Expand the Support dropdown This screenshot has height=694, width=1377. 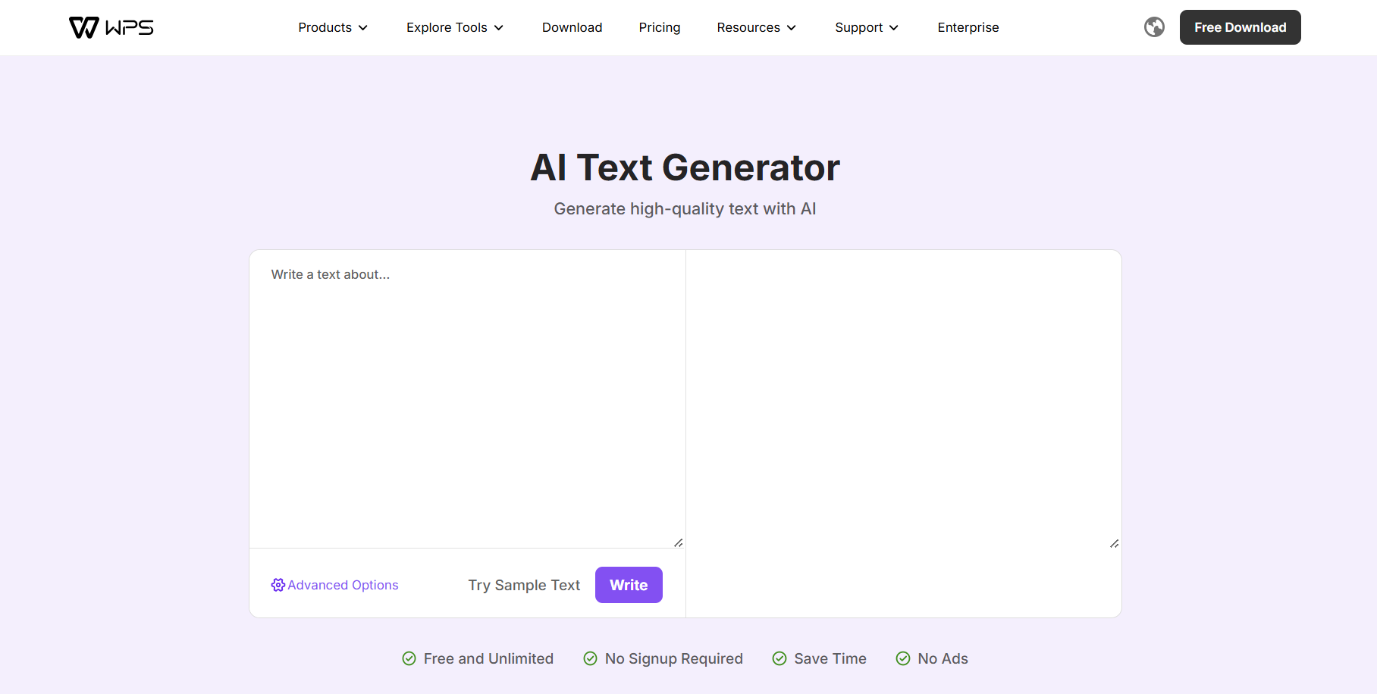pos(865,27)
